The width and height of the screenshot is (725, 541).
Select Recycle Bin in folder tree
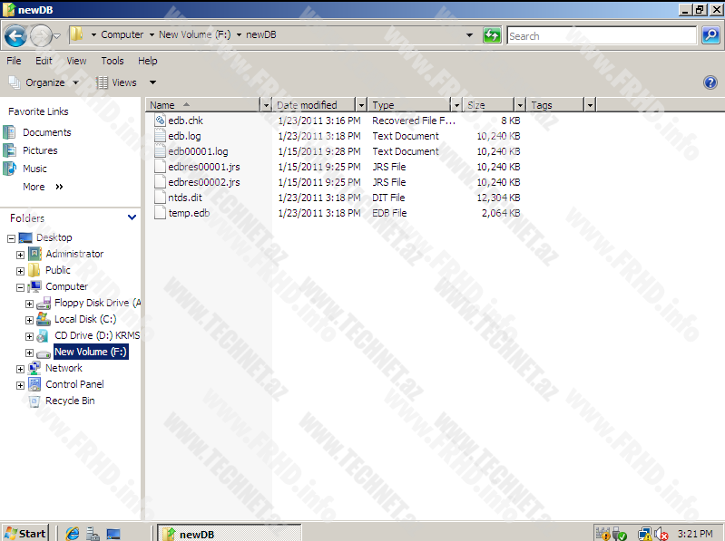point(70,401)
